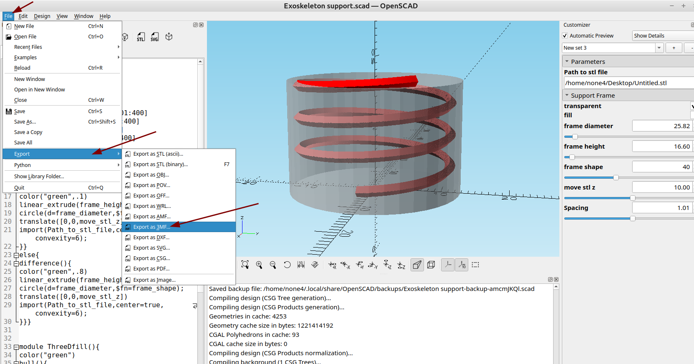Expand the Python submenu

pyautogui.click(x=62, y=165)
